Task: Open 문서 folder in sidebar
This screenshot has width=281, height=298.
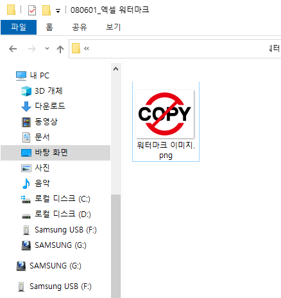Action: point(42,137)
